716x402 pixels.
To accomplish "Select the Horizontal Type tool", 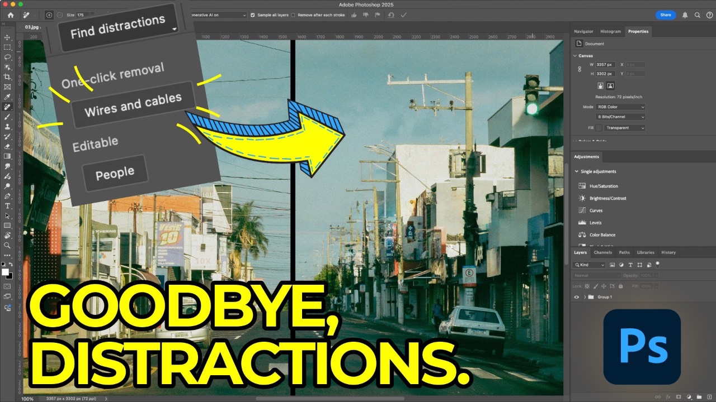I will 7,206.
